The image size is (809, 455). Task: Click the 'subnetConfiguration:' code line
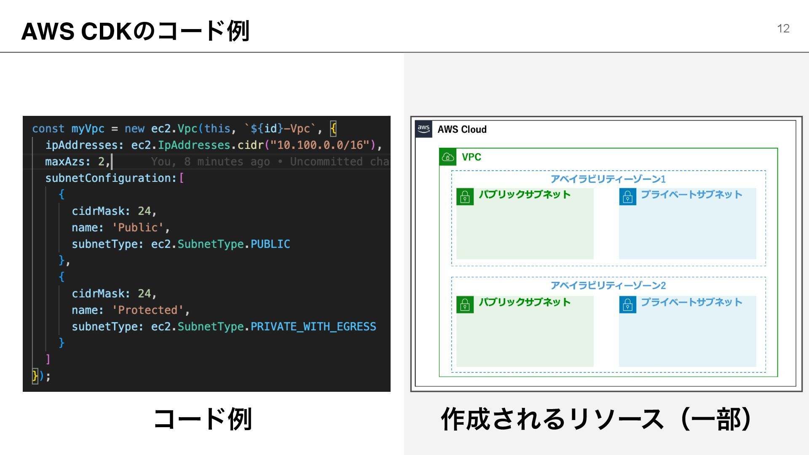115,178
